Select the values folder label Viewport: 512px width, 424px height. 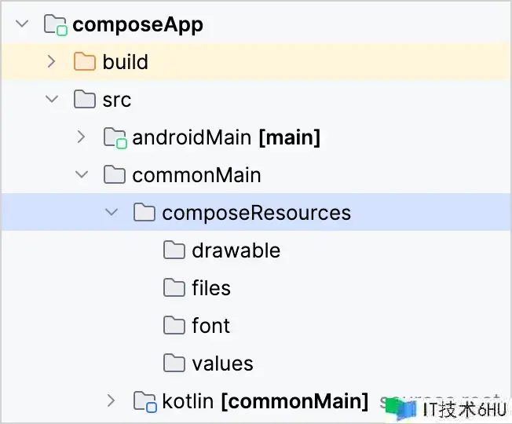pyautogui.click(x=222, y=364)
